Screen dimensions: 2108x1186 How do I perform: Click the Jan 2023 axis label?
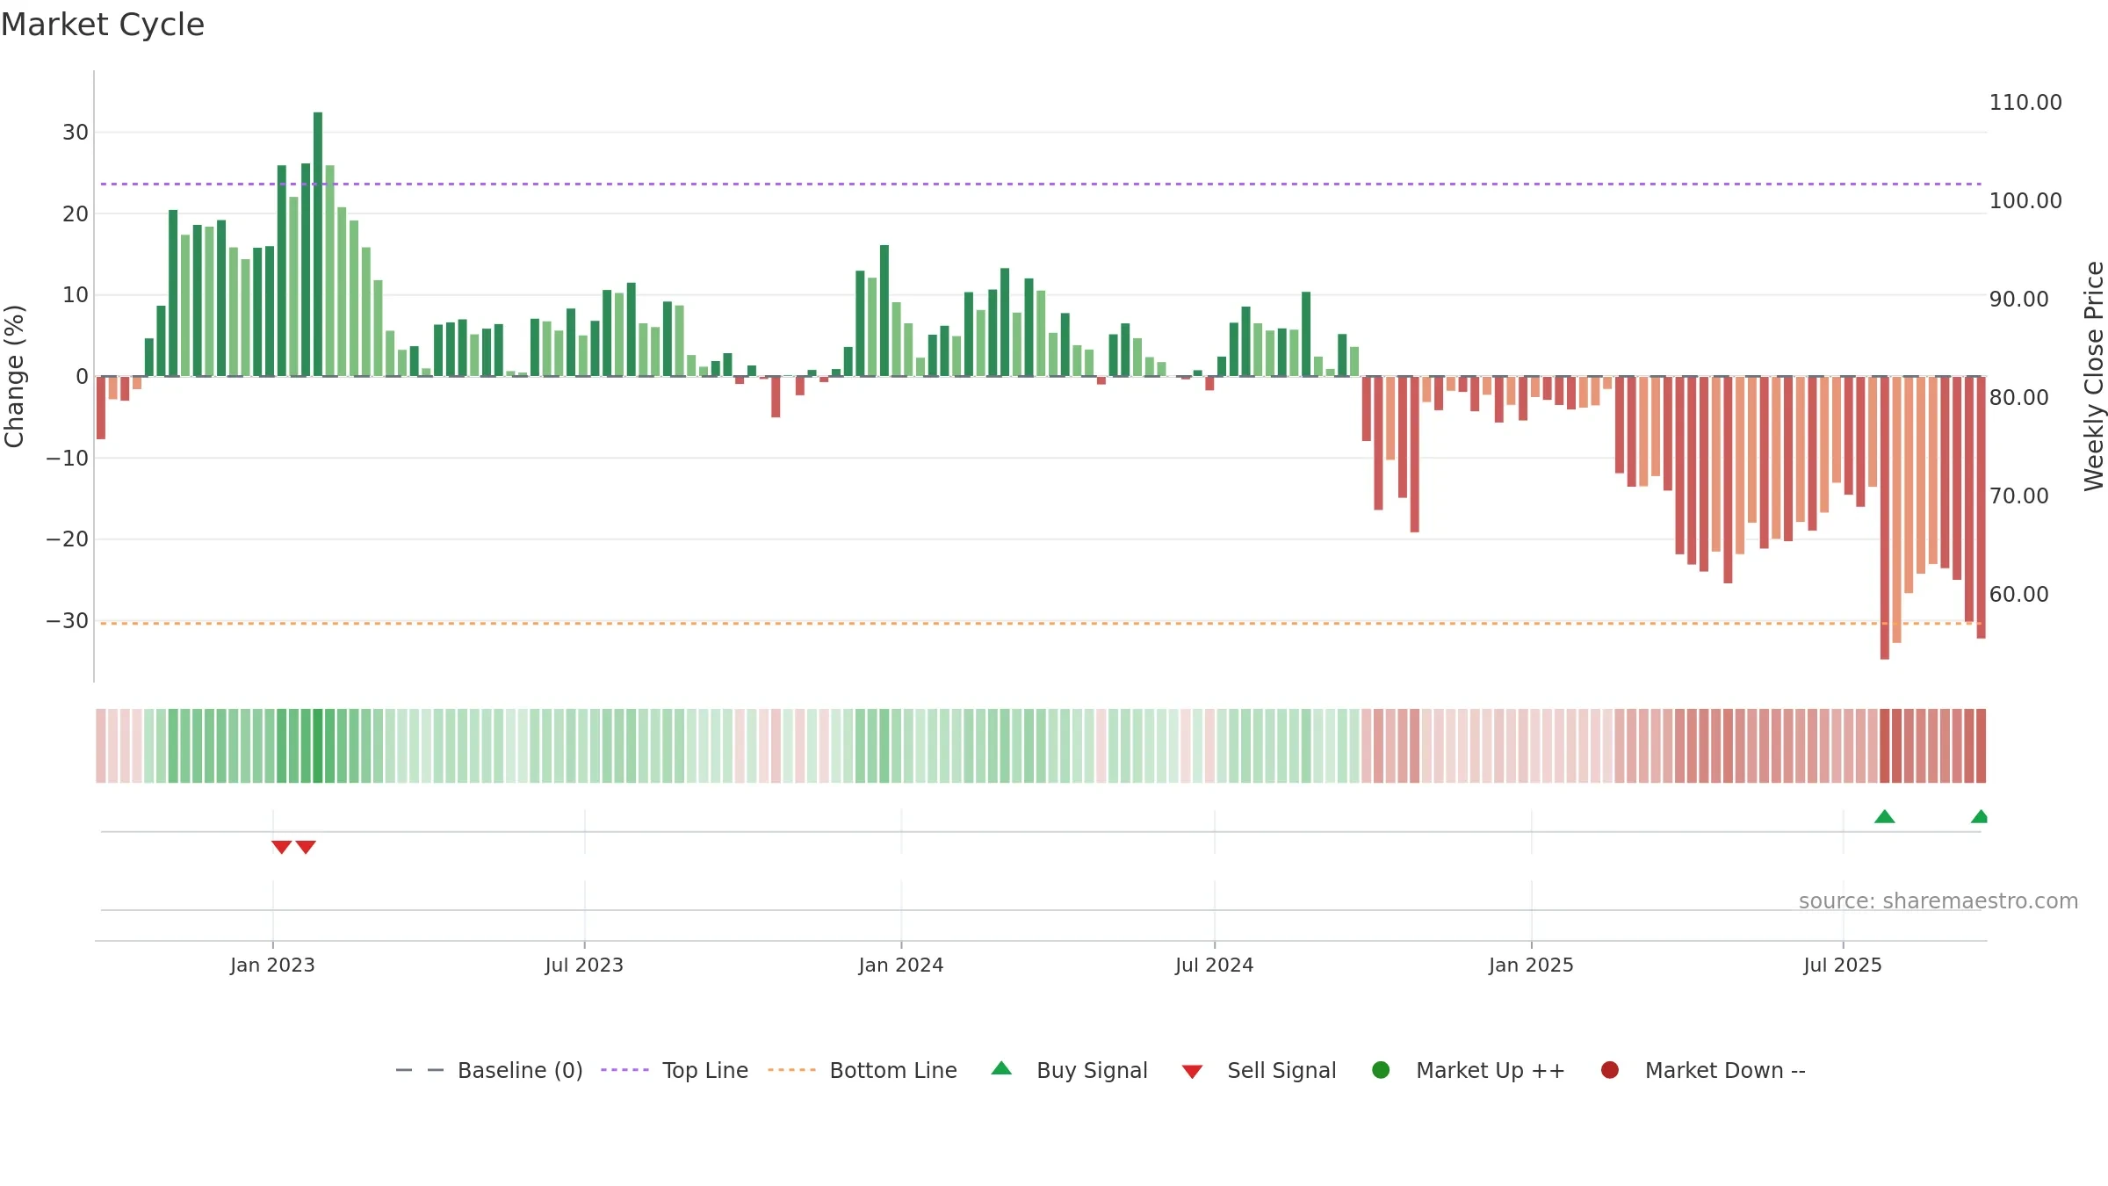pyautogui.click(x=272, y=965)
